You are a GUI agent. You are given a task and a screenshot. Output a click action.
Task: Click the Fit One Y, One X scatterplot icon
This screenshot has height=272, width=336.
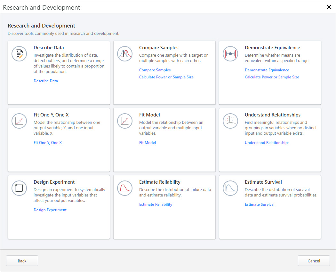[19, 121]
